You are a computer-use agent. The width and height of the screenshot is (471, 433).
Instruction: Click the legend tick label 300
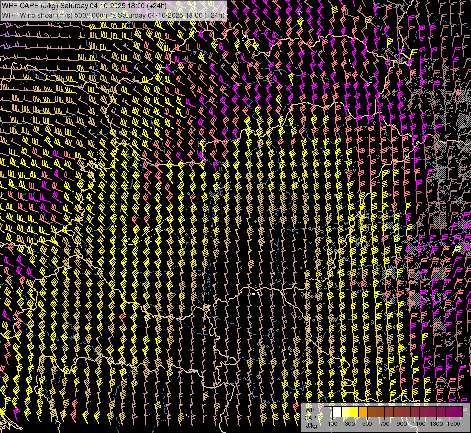pos(350,424)
